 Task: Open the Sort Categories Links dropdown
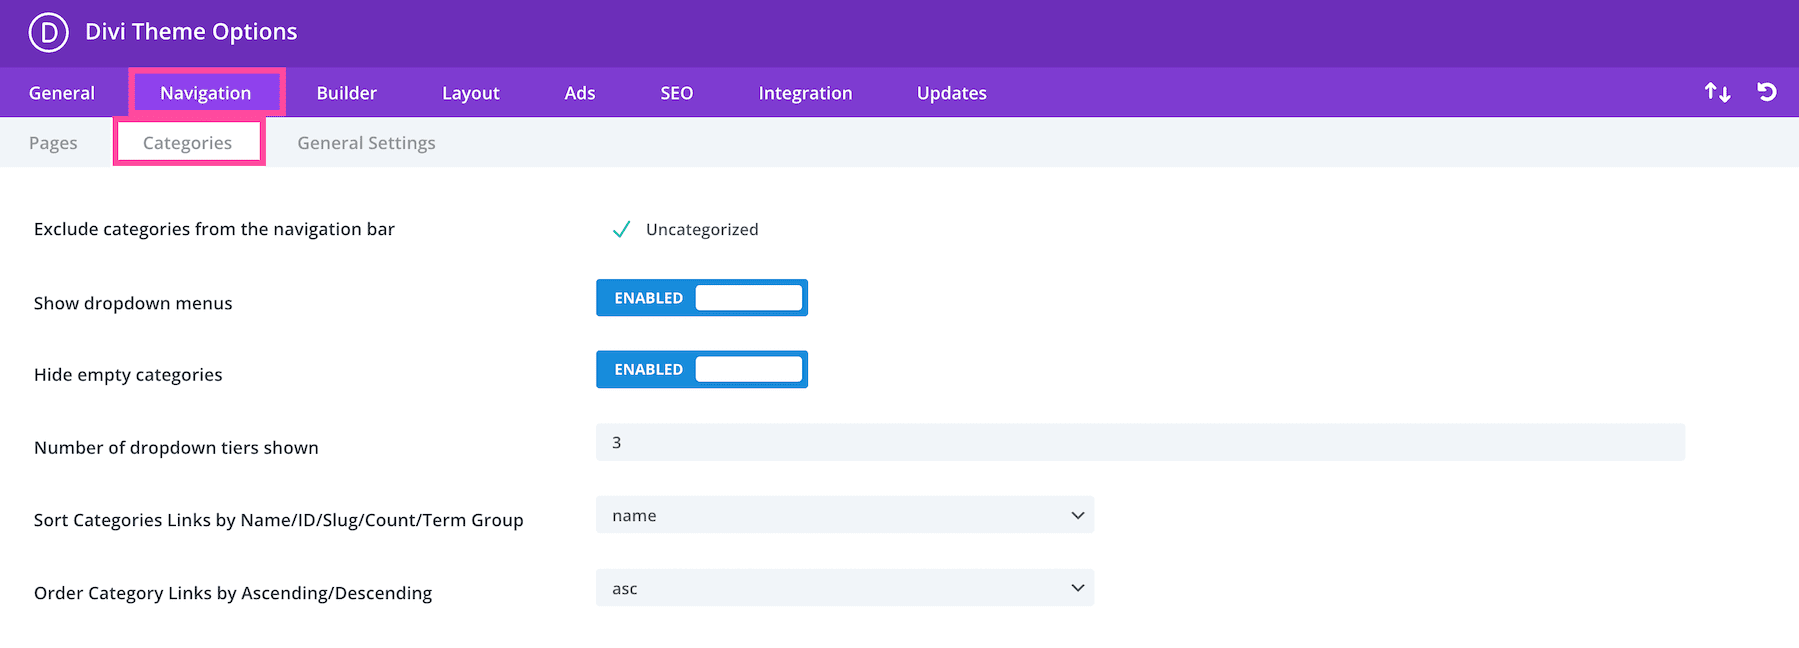point(845,516)
